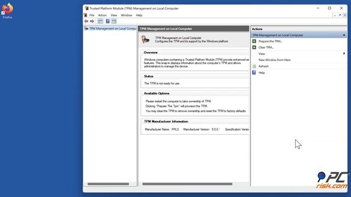Close the inner MDI child window
The height and width of the screenshot is (197, 351).
[x=345, y=15]
